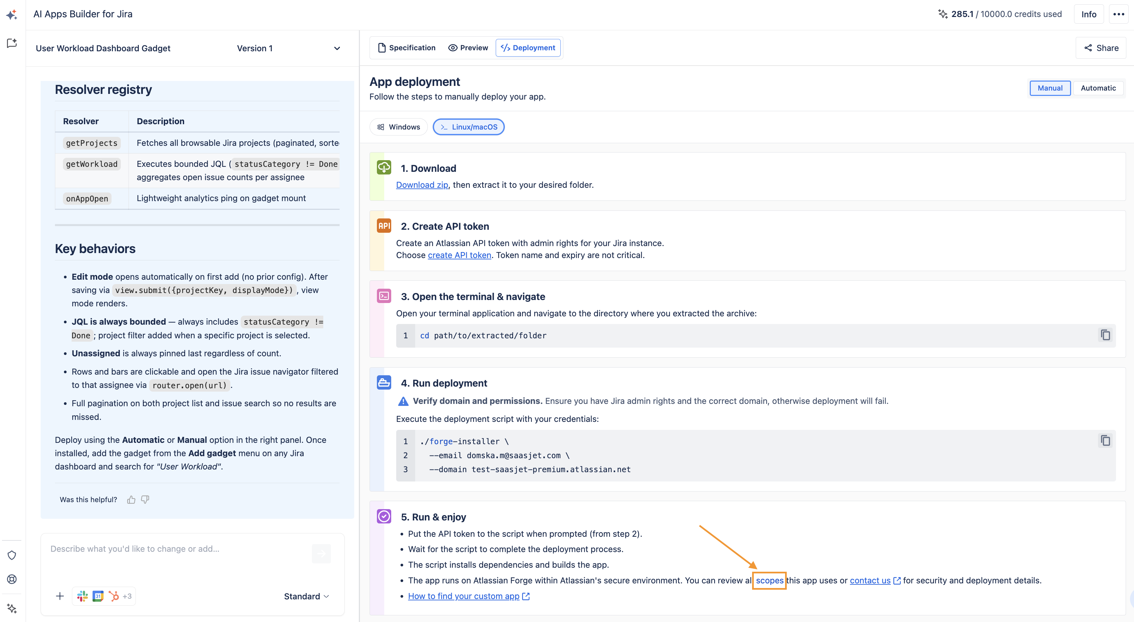Click the thumbs down icon

click(x=145, y=499)
